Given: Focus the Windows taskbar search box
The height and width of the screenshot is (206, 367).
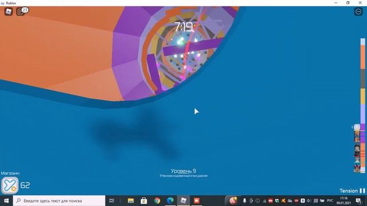Looking at the screenshot, I should pyautogui.click(x=59, y=201).
